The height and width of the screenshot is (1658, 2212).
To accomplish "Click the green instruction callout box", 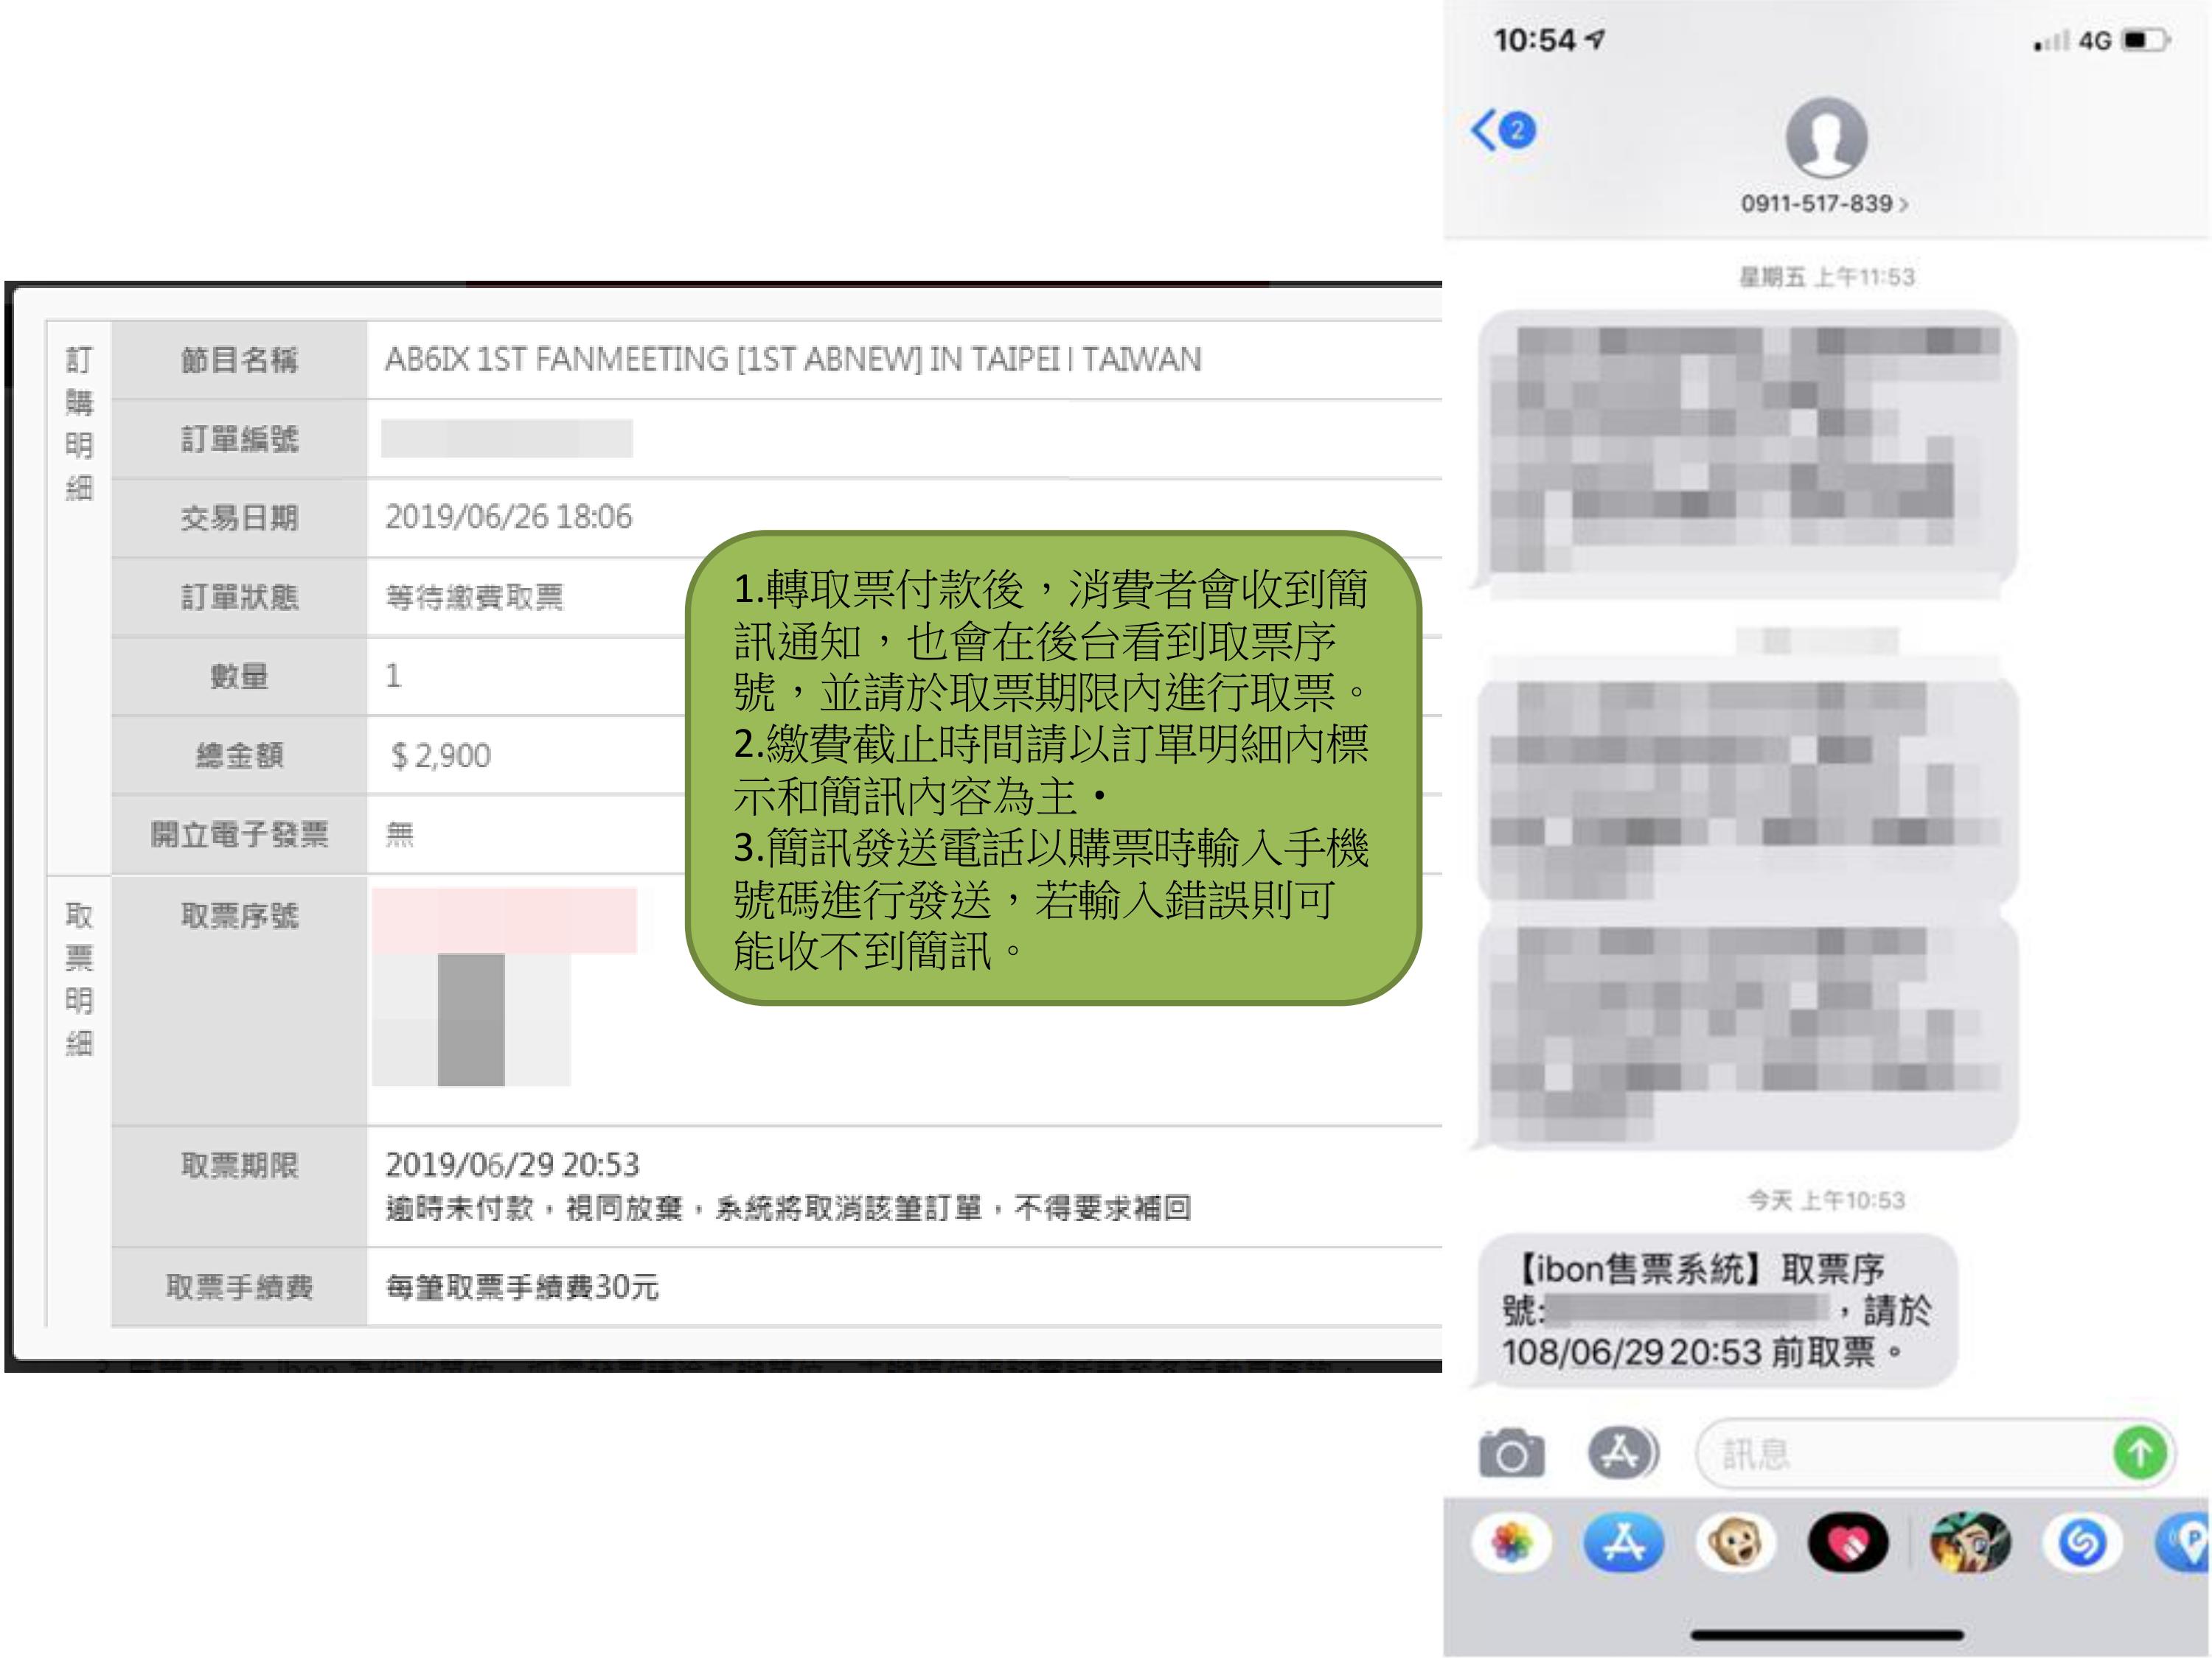I will coord(1052,768).
